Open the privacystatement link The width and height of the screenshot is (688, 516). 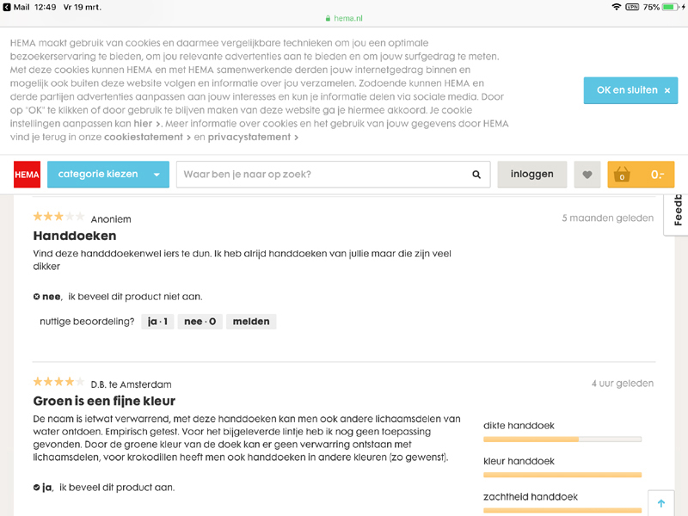tap(249, 137)
